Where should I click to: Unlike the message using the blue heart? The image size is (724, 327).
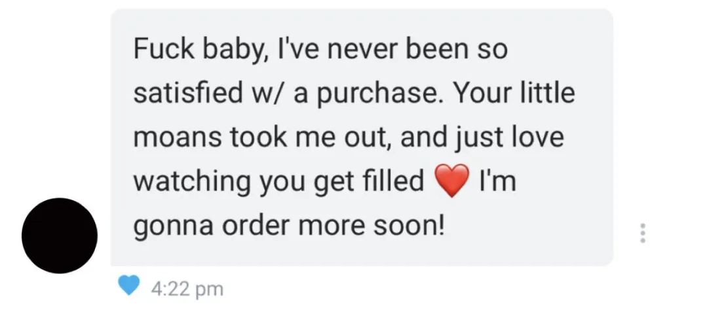point(129,285)
